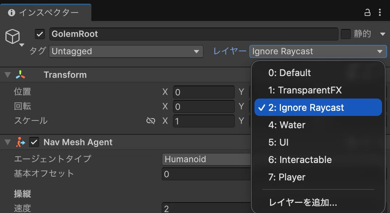390x213 pixels.
Task: Click the スケール X value field
Action: 204,121
